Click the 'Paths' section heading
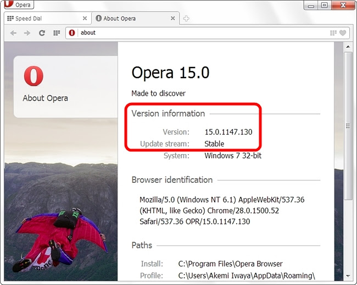Viewport: 357px width, 285px height. click(x=142, y=245)
